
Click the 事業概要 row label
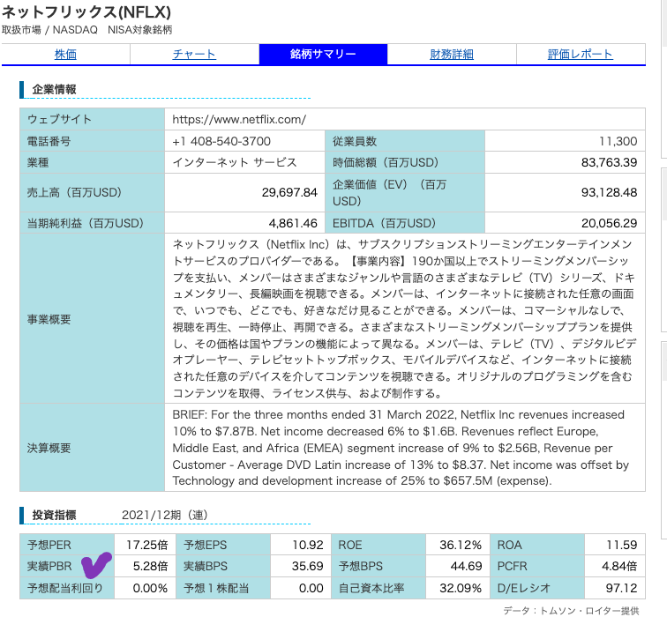click(49, 319)
